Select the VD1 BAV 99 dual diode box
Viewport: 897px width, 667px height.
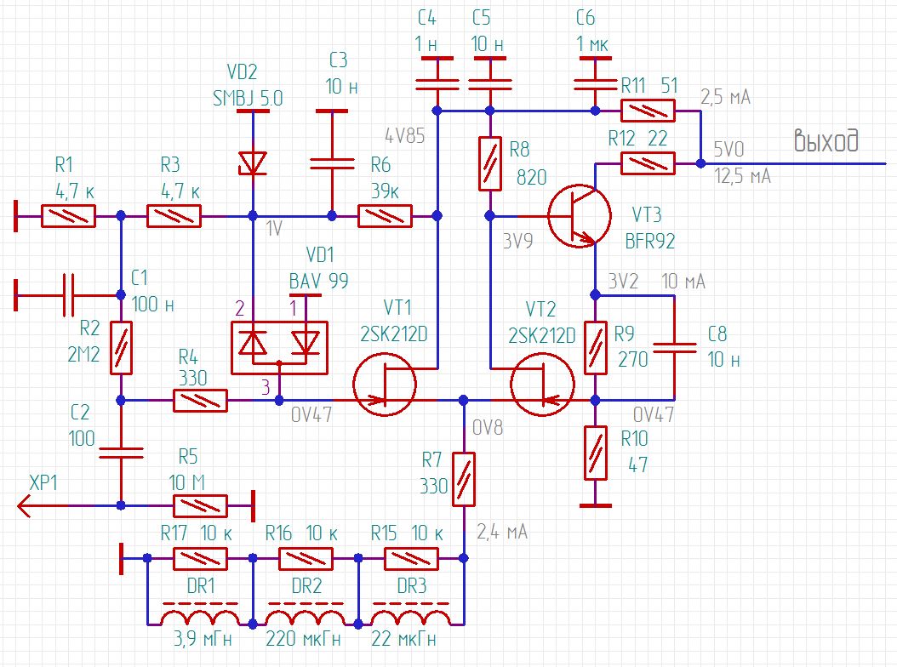279,344
